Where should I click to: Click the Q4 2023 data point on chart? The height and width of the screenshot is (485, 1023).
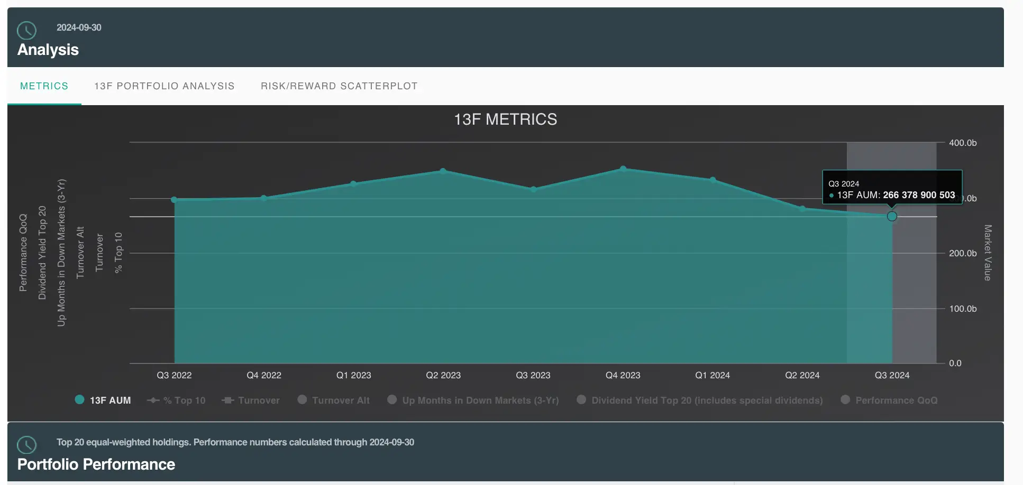(623, 169)
